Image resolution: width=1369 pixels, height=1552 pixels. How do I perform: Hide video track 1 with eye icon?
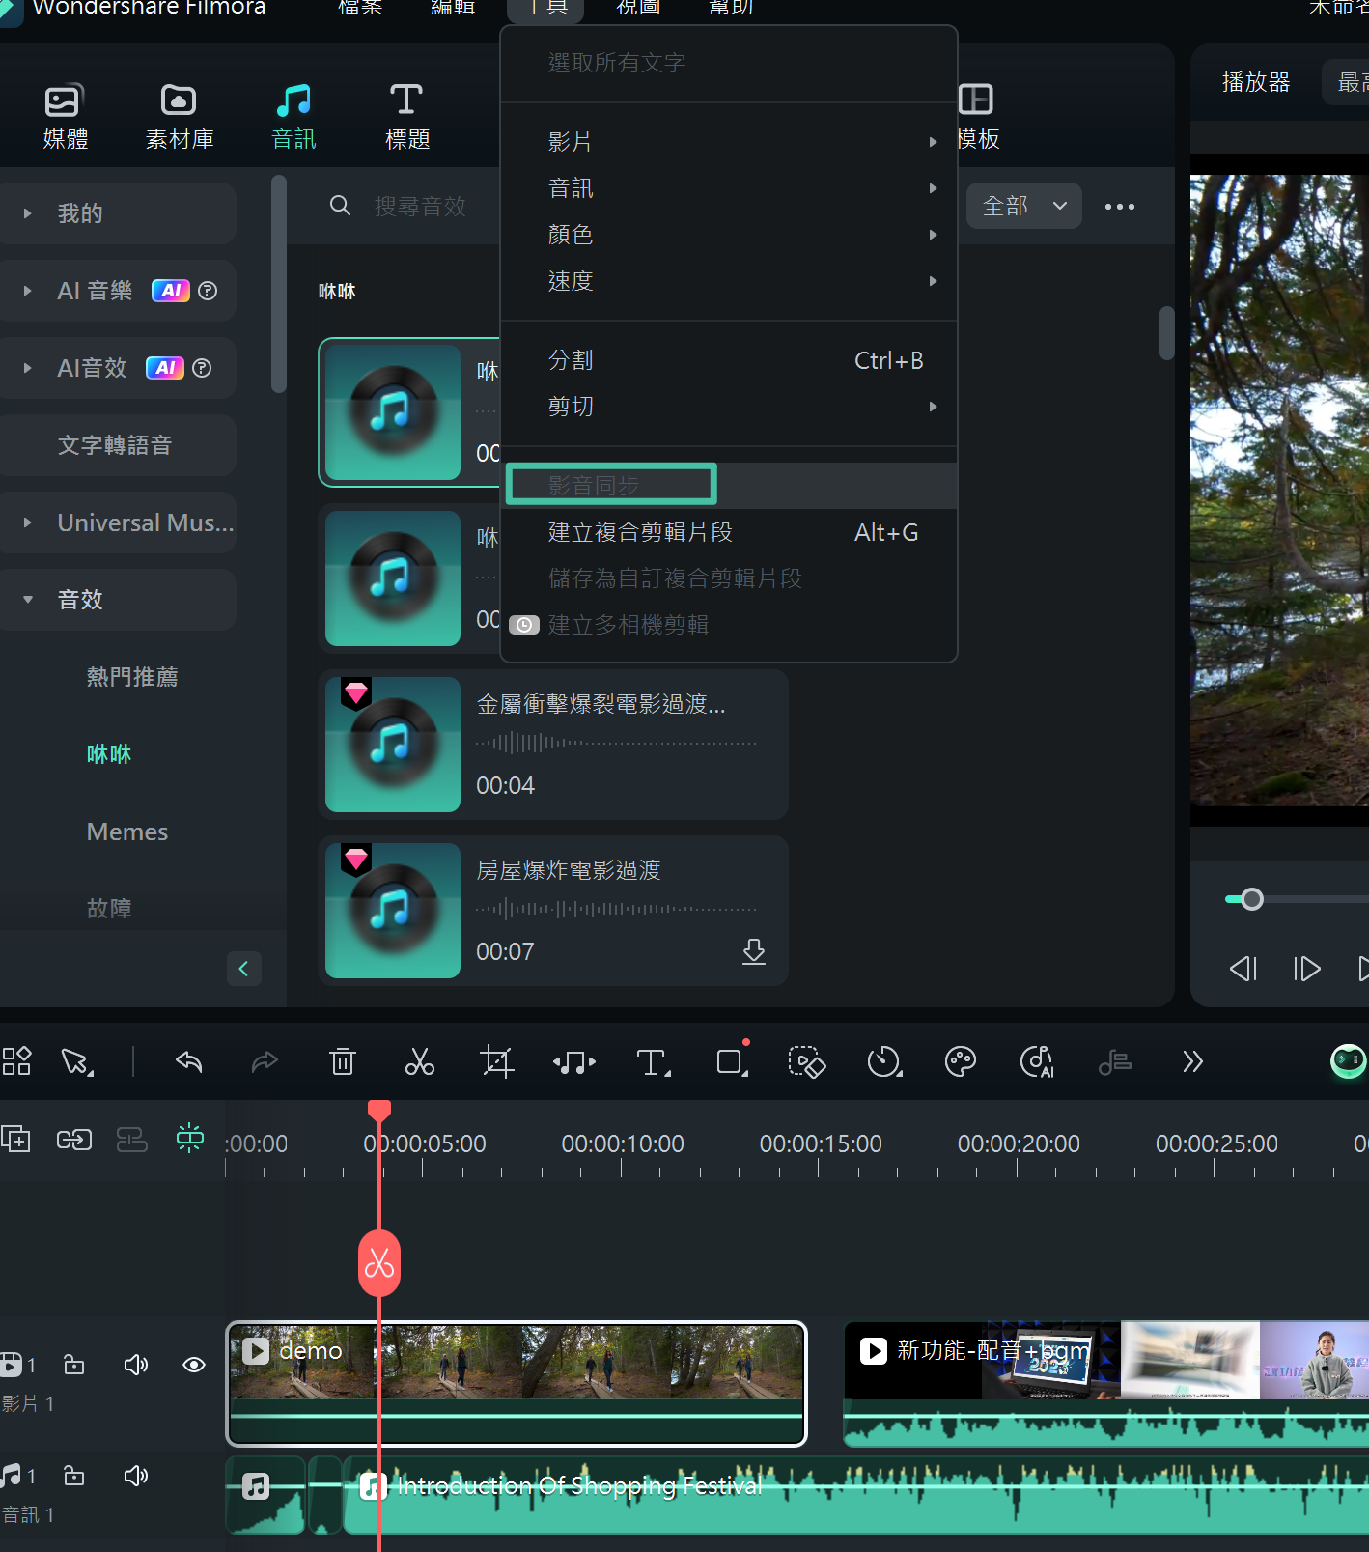tap(194, 1365)
